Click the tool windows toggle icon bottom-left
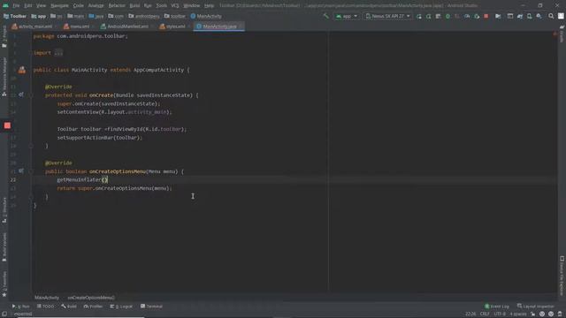The image size is (566, 318). (4, 314)
